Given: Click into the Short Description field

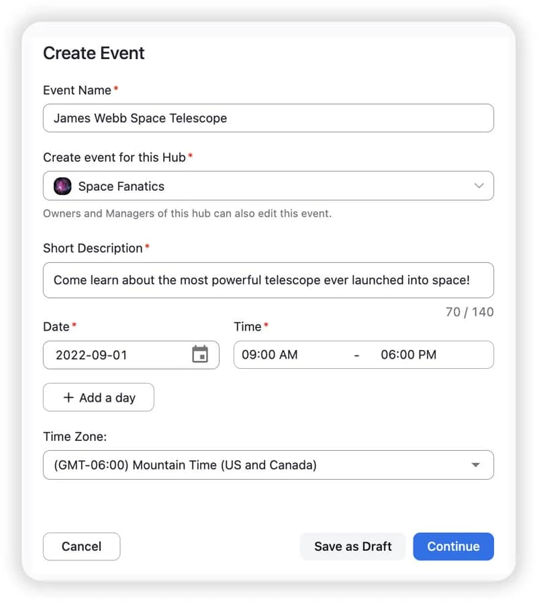Looking at the screenshot, I should pos(268,280).
